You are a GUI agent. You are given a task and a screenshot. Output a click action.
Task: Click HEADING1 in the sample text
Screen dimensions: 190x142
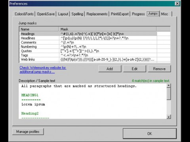[x=30, y=95]
